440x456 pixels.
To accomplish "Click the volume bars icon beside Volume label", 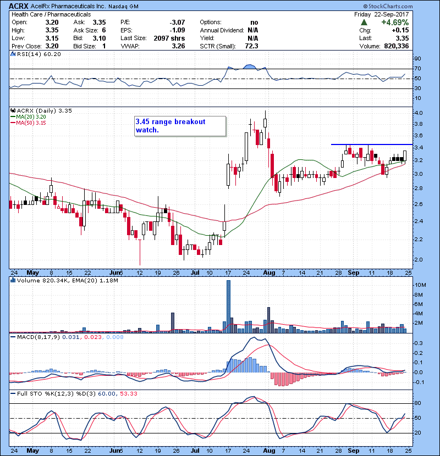I will pyautogui.click(x=13, y=280).
